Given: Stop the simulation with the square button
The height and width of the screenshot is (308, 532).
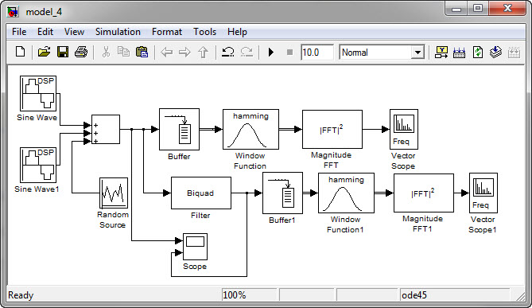Looking at the screenshot, I should point(289,53).
